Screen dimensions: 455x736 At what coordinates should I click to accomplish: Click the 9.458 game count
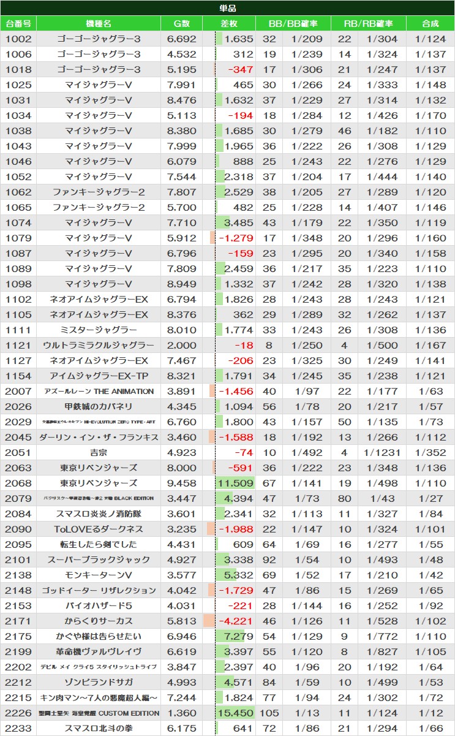[182, 483]
